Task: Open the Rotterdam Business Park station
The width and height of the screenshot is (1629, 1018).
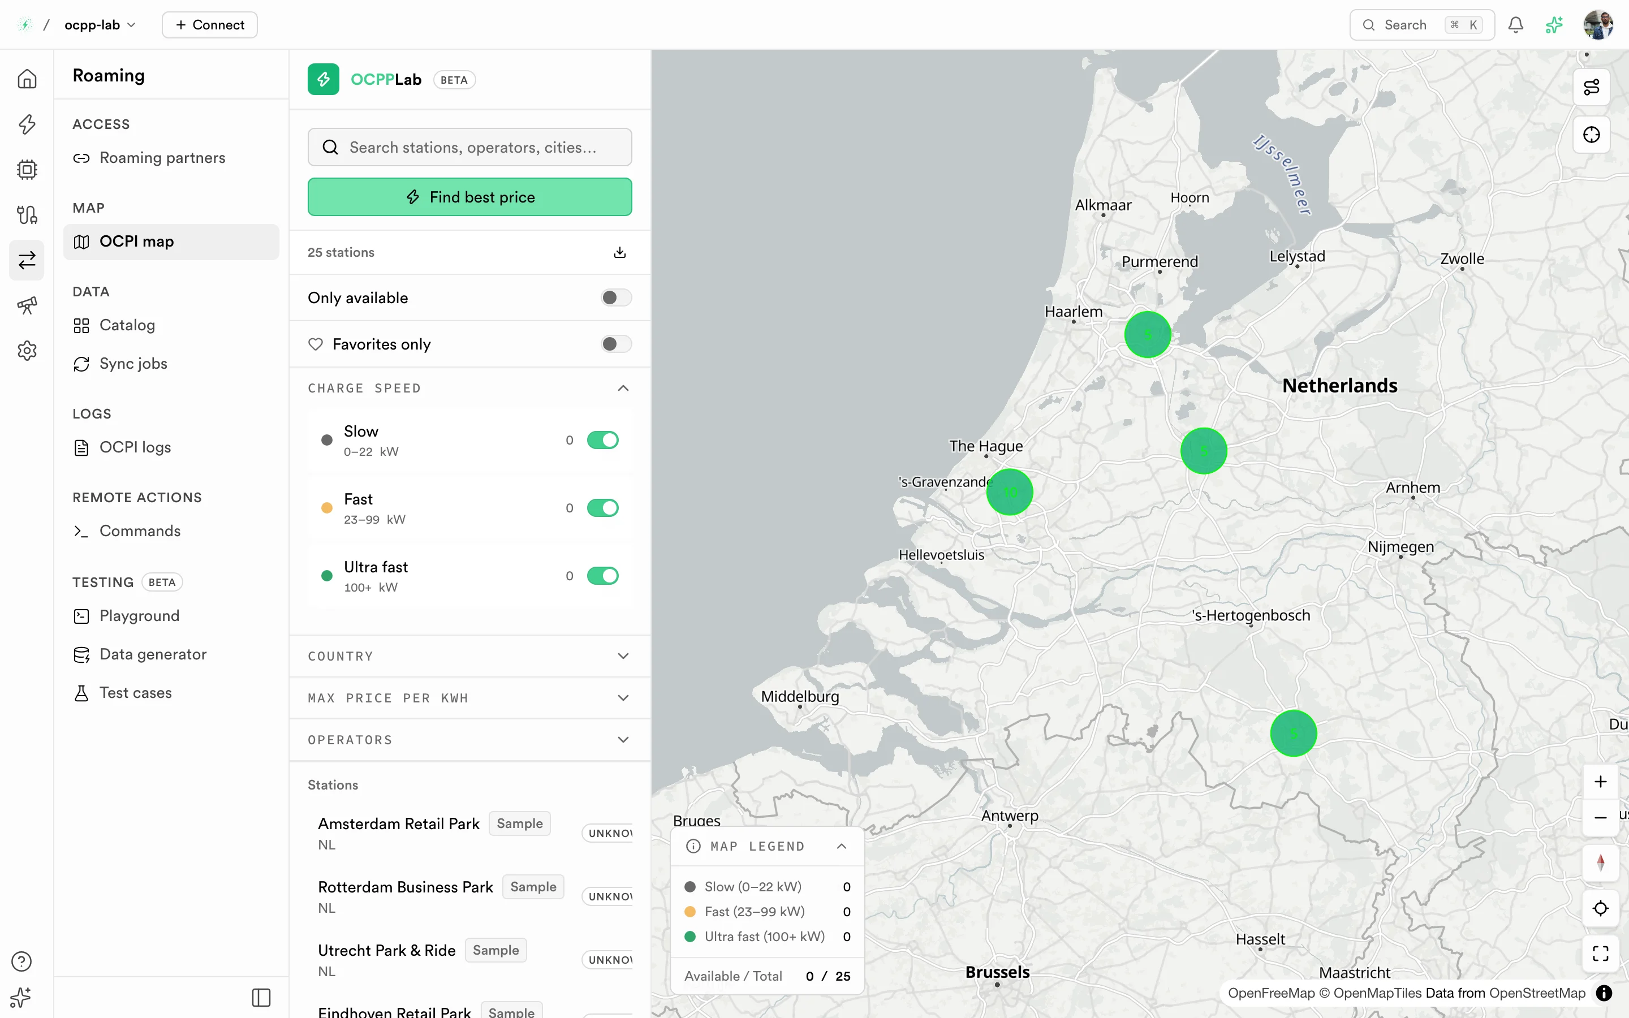Action: tap(470, 897)
